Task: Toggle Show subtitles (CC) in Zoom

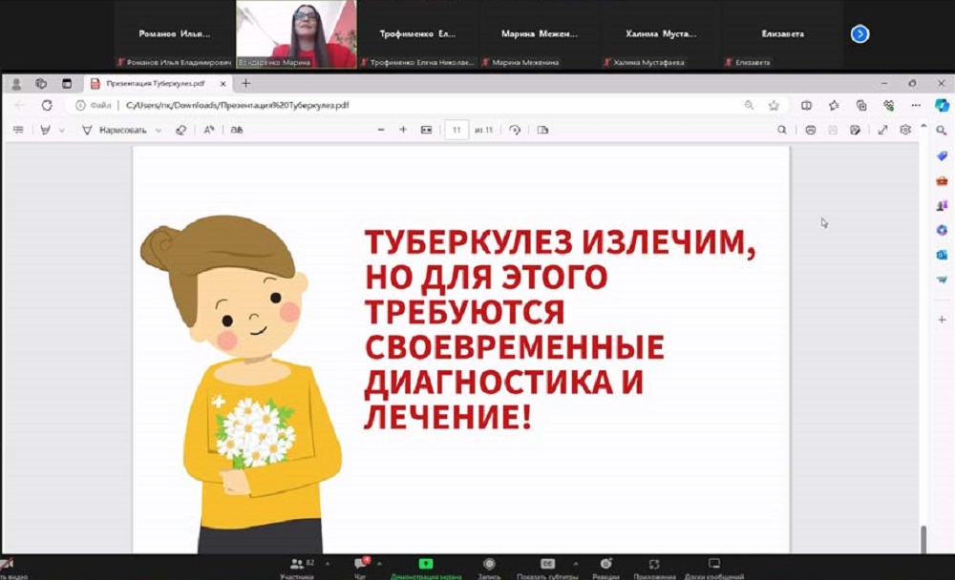Action: click(x=547, y=565)
